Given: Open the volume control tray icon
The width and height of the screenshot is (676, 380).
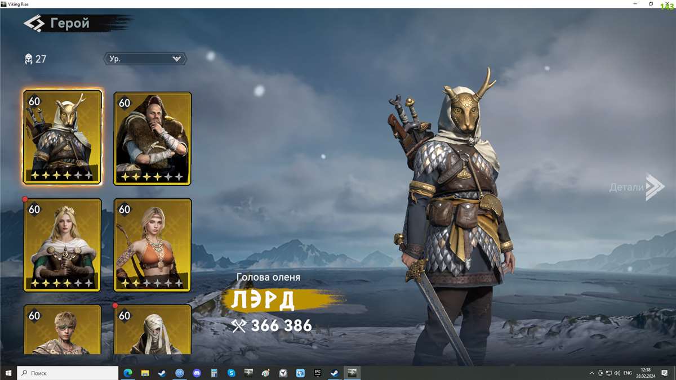Looking at the screenshot, I should tap(617, 373).
